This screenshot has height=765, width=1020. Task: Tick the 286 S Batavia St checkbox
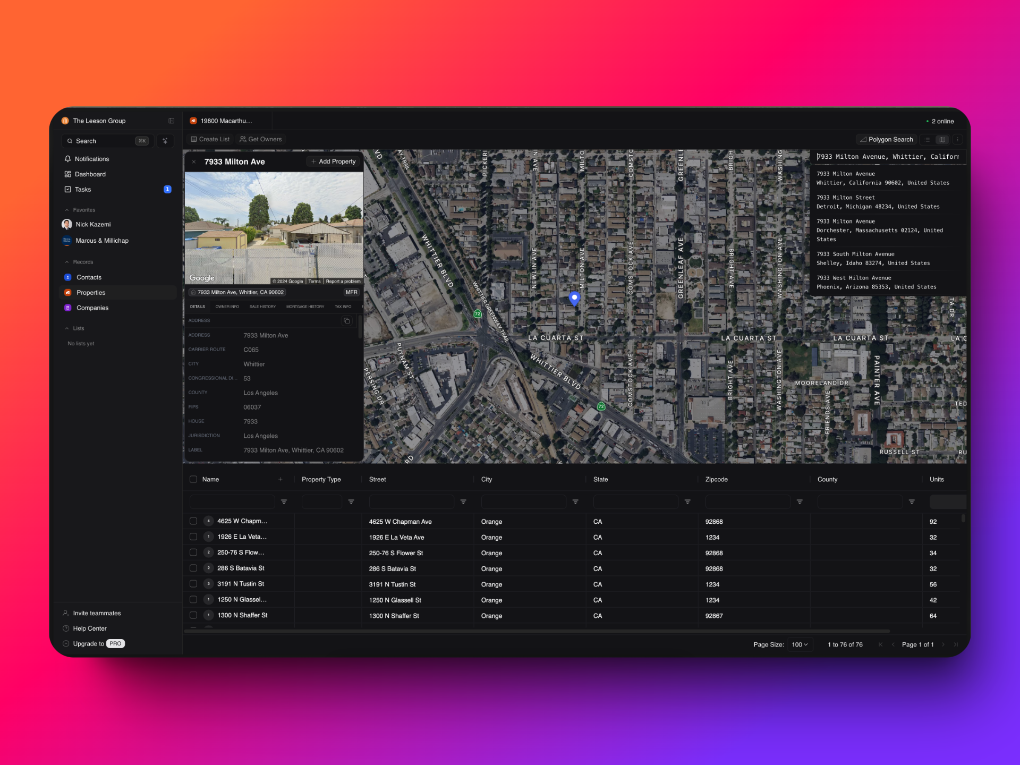pyautogui.click(x=193, y=568)
